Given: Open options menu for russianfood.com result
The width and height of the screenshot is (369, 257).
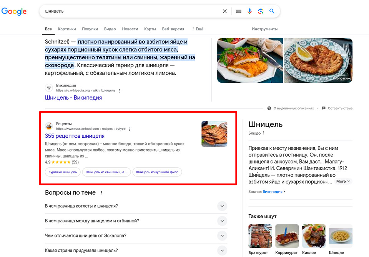Looking at the screenshot, I should (130, 129).
